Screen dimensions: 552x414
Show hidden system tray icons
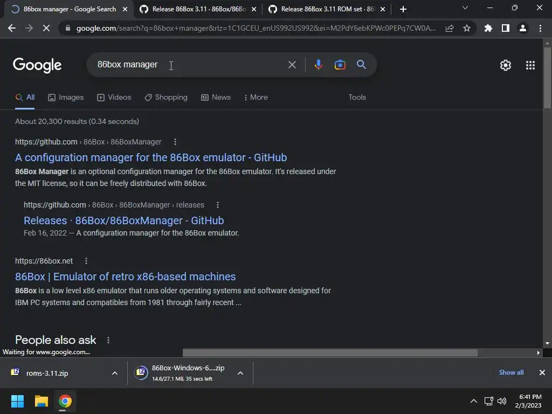(474, 401)
